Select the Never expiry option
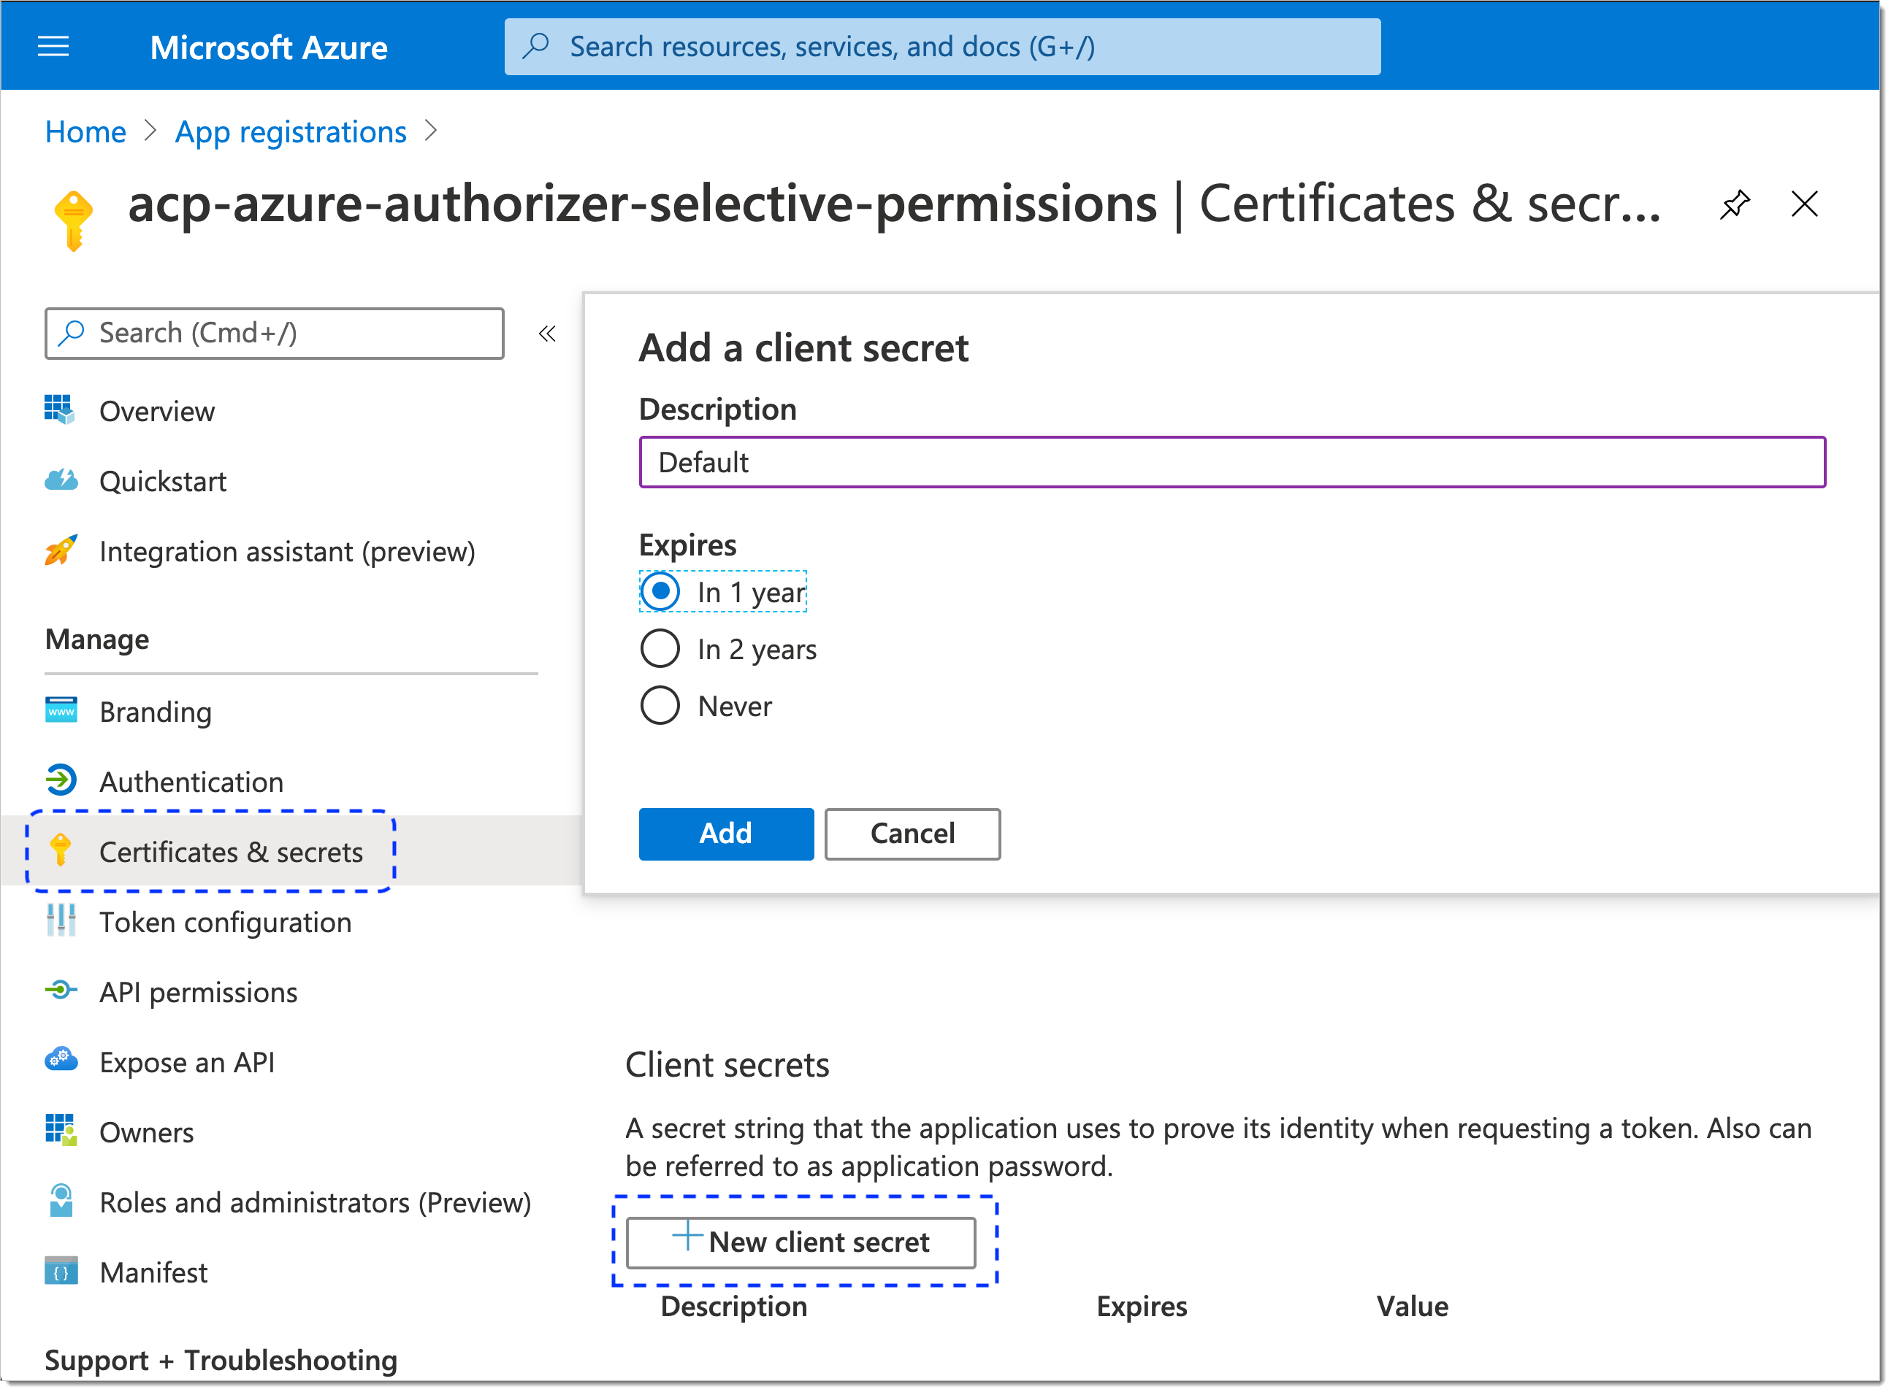Image resolution: width=1891 pixels, height=1392 pixels. tap(661, 706)
